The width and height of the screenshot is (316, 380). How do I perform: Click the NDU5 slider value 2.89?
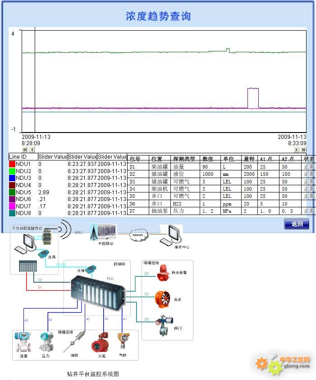tap(44, 192)
